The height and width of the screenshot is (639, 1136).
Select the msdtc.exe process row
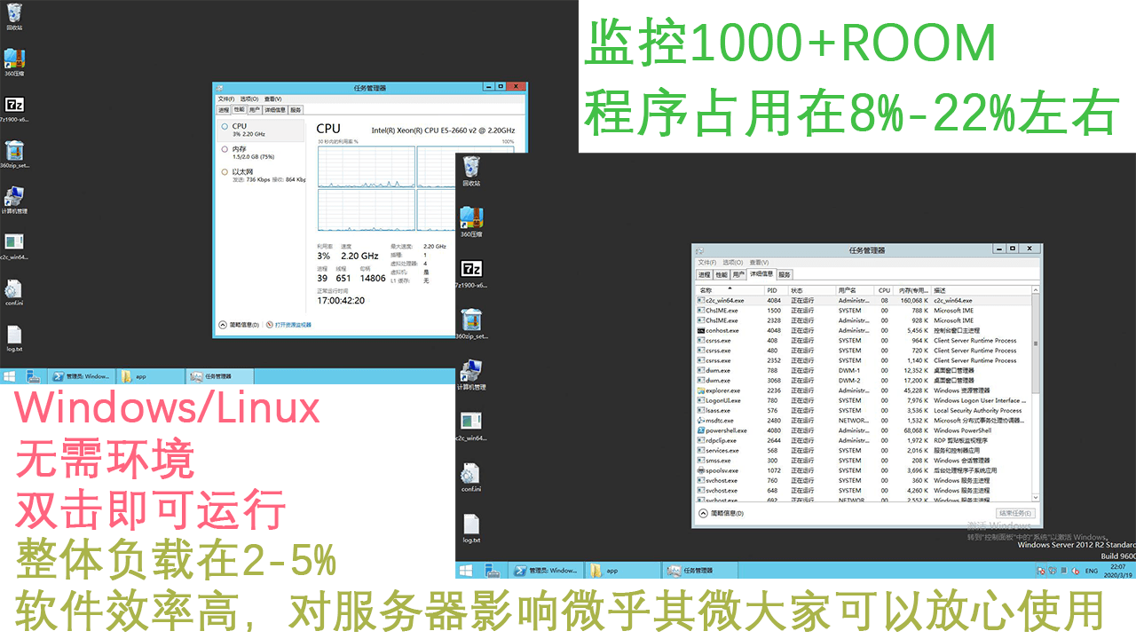[863, 421]
